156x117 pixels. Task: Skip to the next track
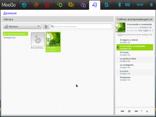[x=136, y=111]
